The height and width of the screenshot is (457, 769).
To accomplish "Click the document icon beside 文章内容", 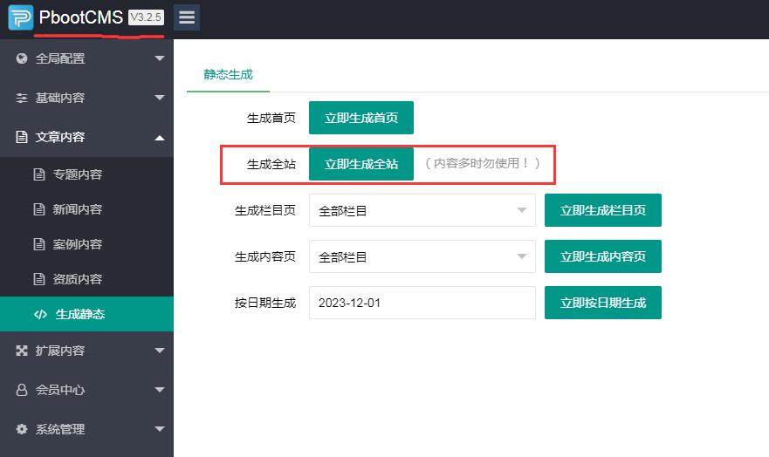I will [22, 137].
